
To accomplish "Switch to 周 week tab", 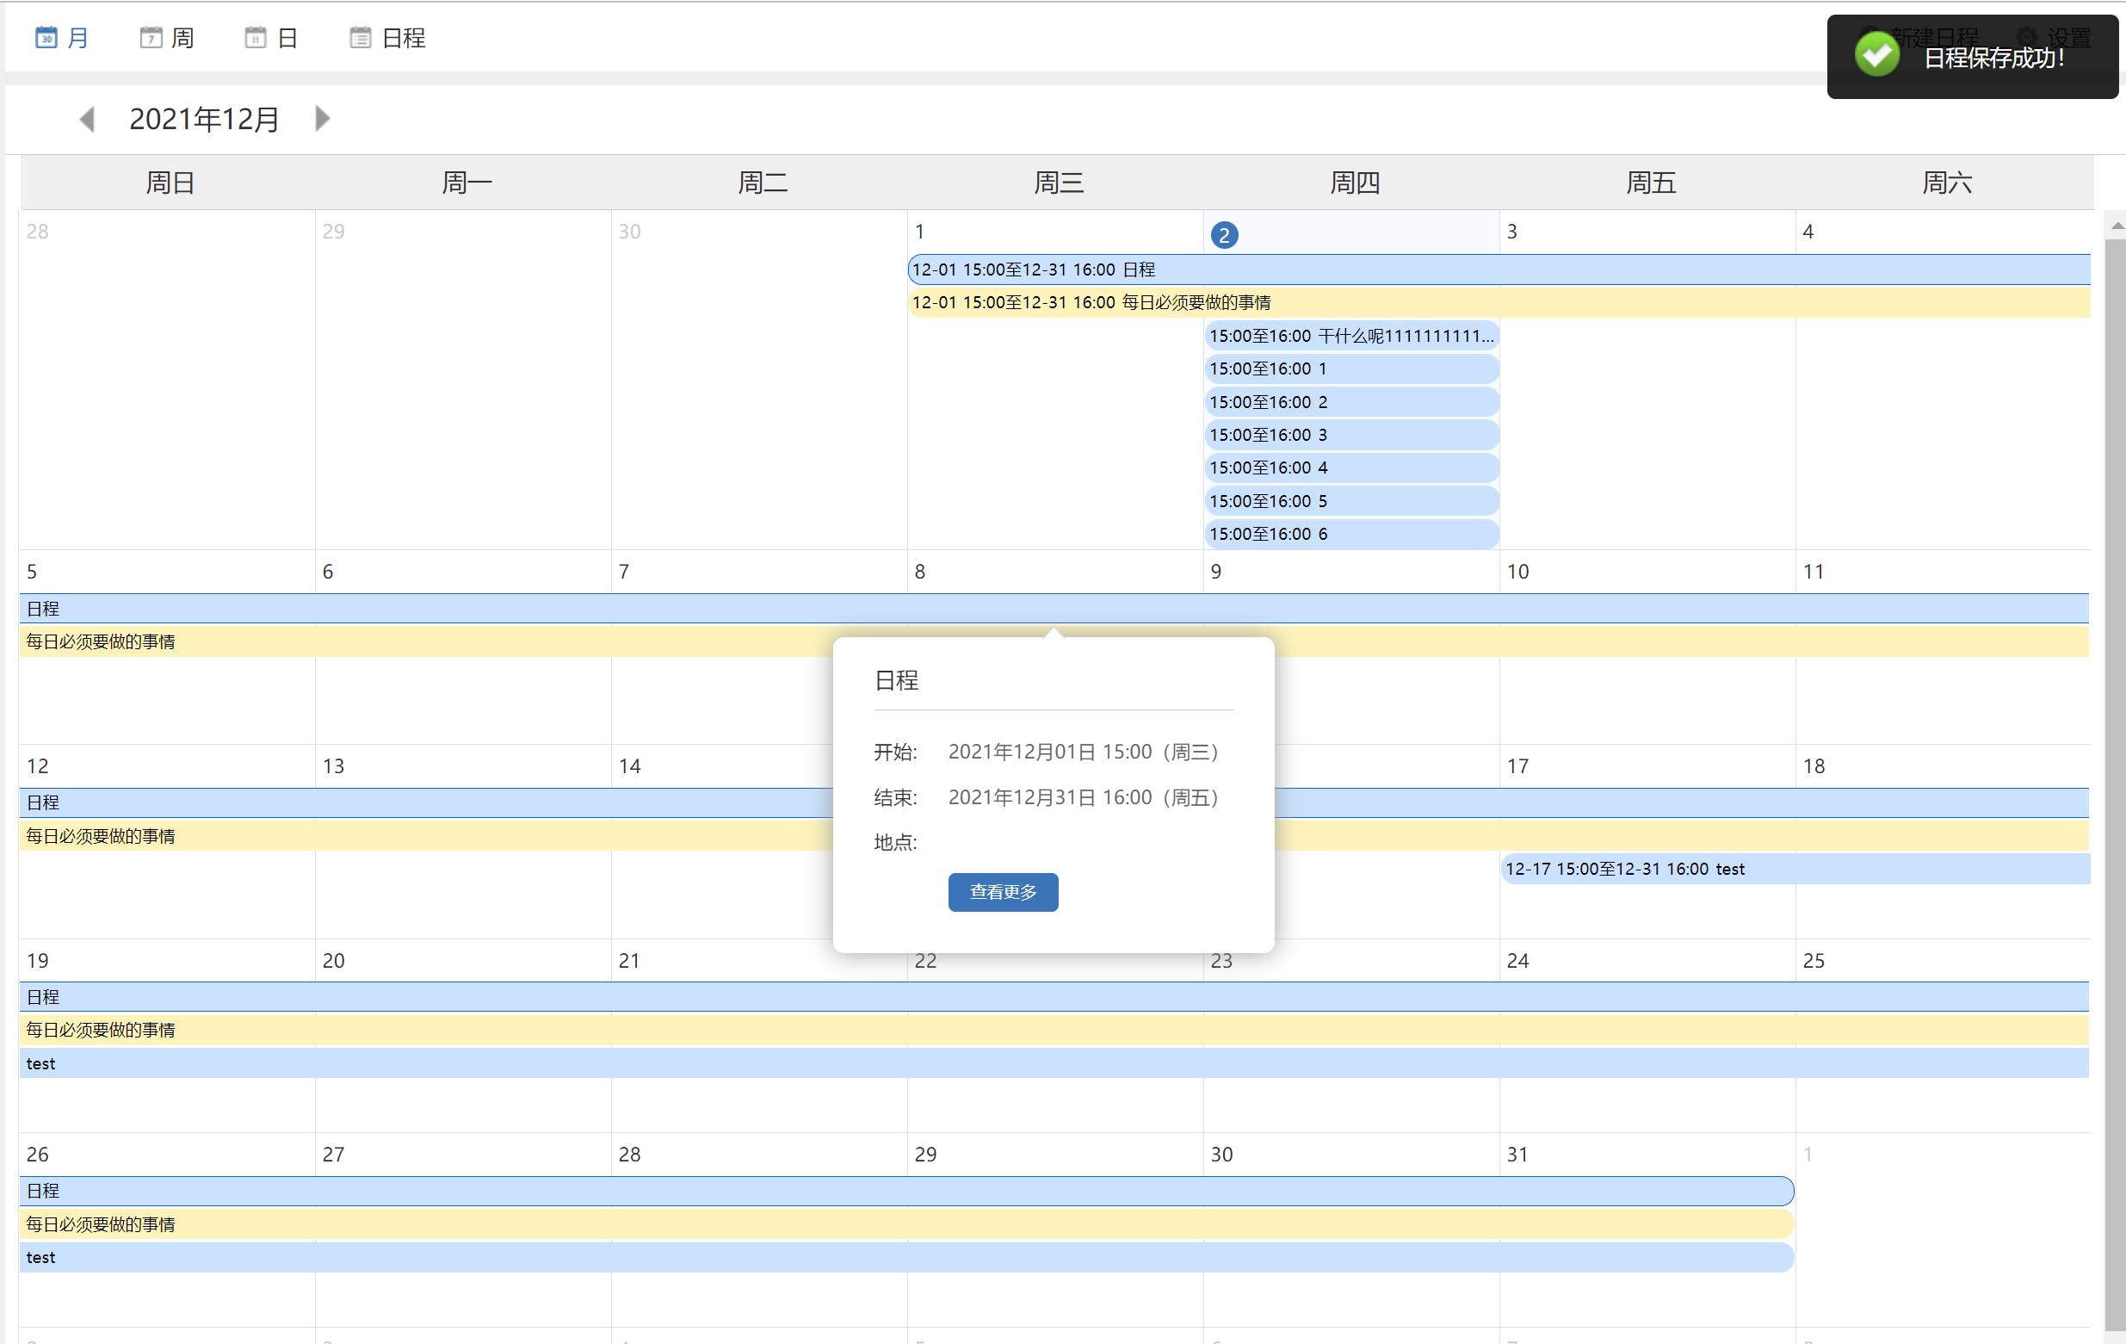I will (182, 37).
